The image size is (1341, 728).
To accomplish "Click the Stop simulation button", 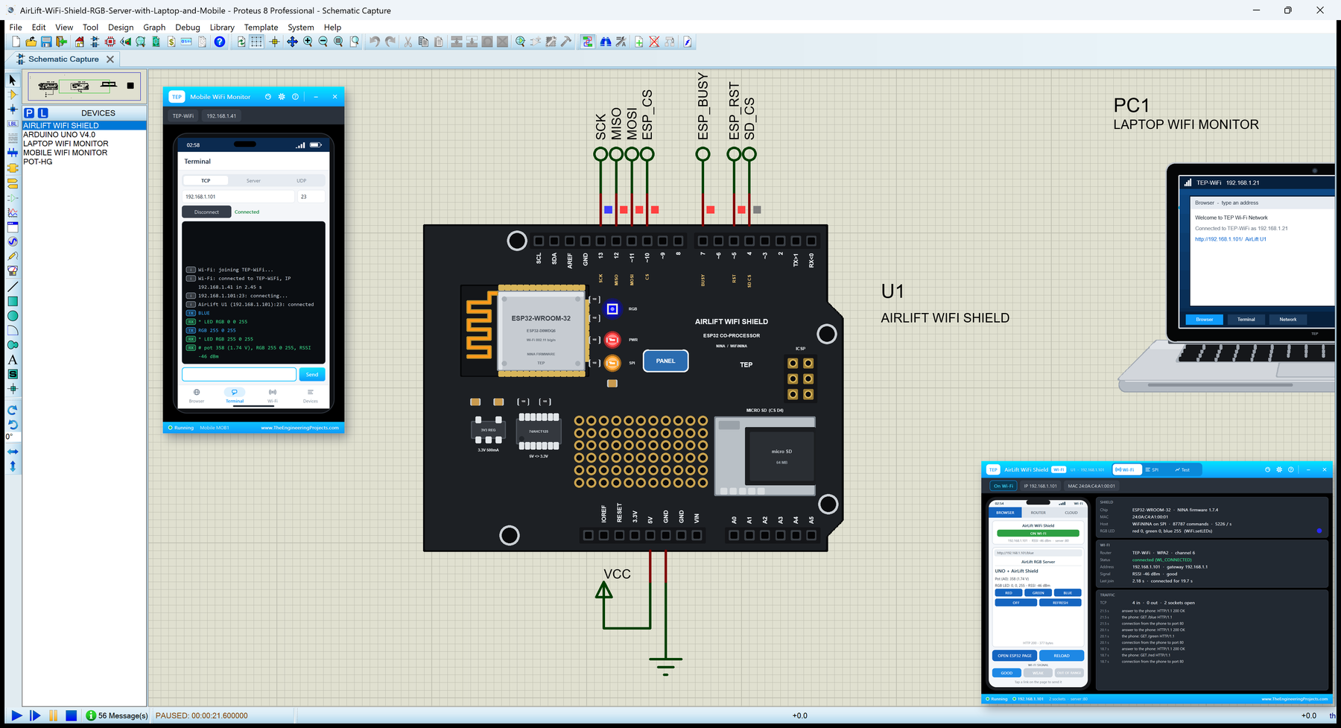I will pyautogui.click(x=72, y=715).
